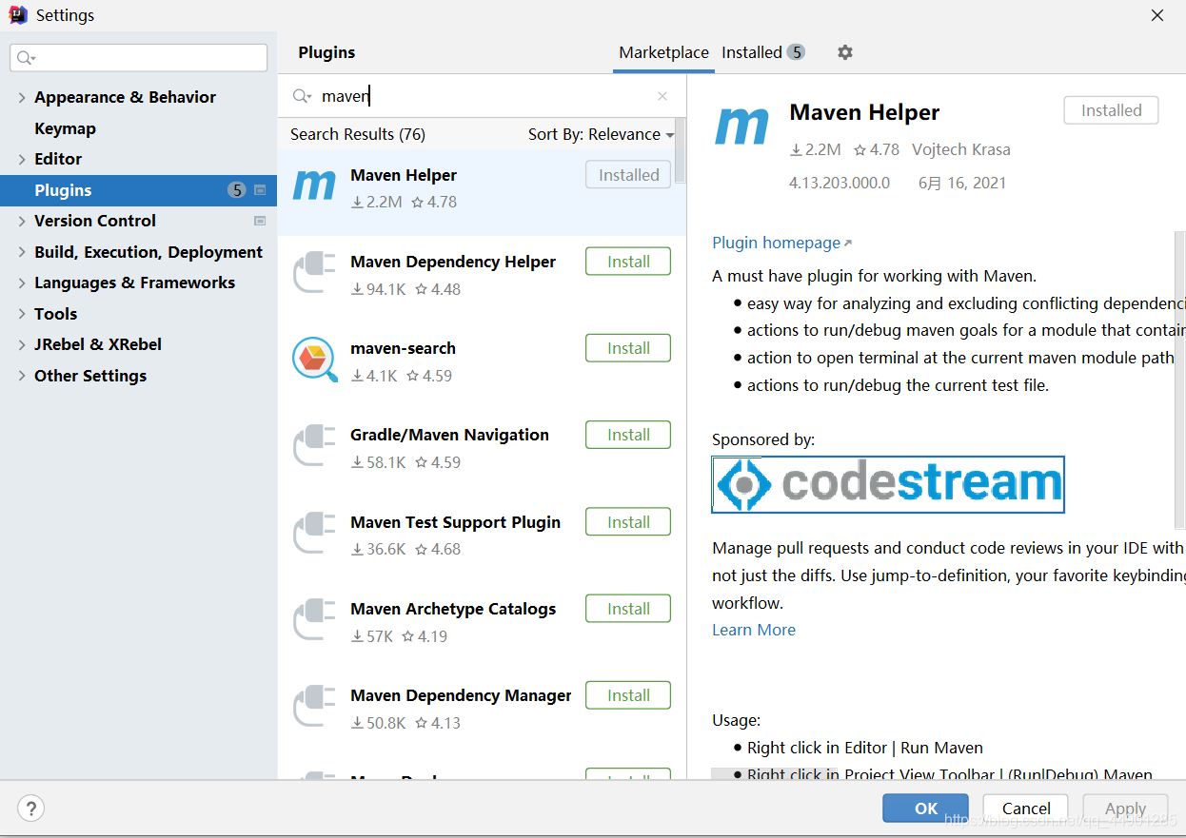The width and height of the screenshot is (1186, 838).
Task: Click the project-level icon beside Plugins
Action: coord(260,190)
